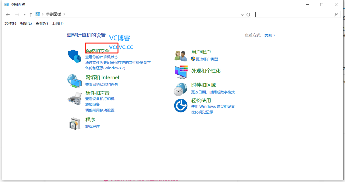This screenshot has height=182, width=345.
Task: Minimize the 控制面板 window
Action: pos(308,5)
